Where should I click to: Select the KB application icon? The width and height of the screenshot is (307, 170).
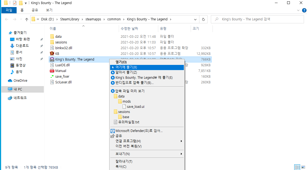[52, 53]
